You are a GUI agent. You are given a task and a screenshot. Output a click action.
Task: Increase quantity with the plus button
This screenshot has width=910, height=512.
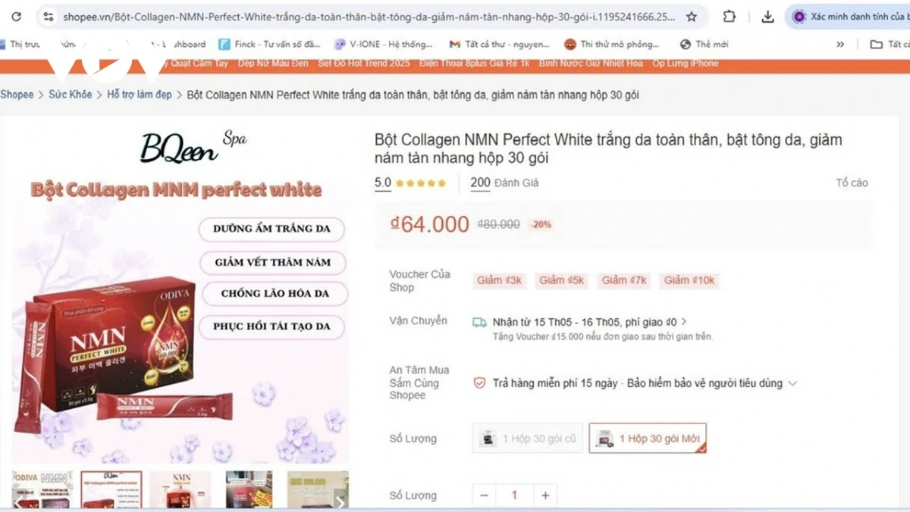544,495
